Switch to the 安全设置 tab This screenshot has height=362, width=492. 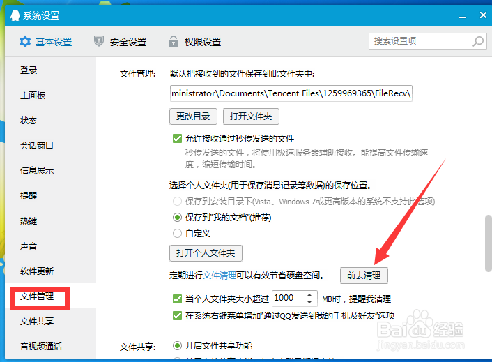pos(121,41)
